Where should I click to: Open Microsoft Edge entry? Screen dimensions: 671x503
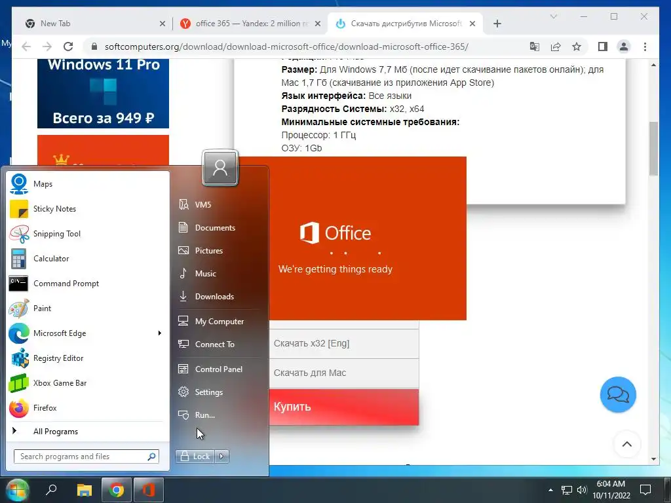tap(88, 333)
